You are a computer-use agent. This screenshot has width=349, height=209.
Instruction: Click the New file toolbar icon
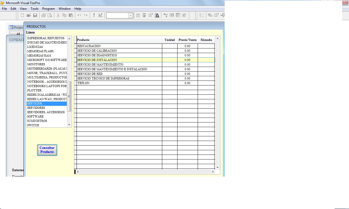point(22,15)
